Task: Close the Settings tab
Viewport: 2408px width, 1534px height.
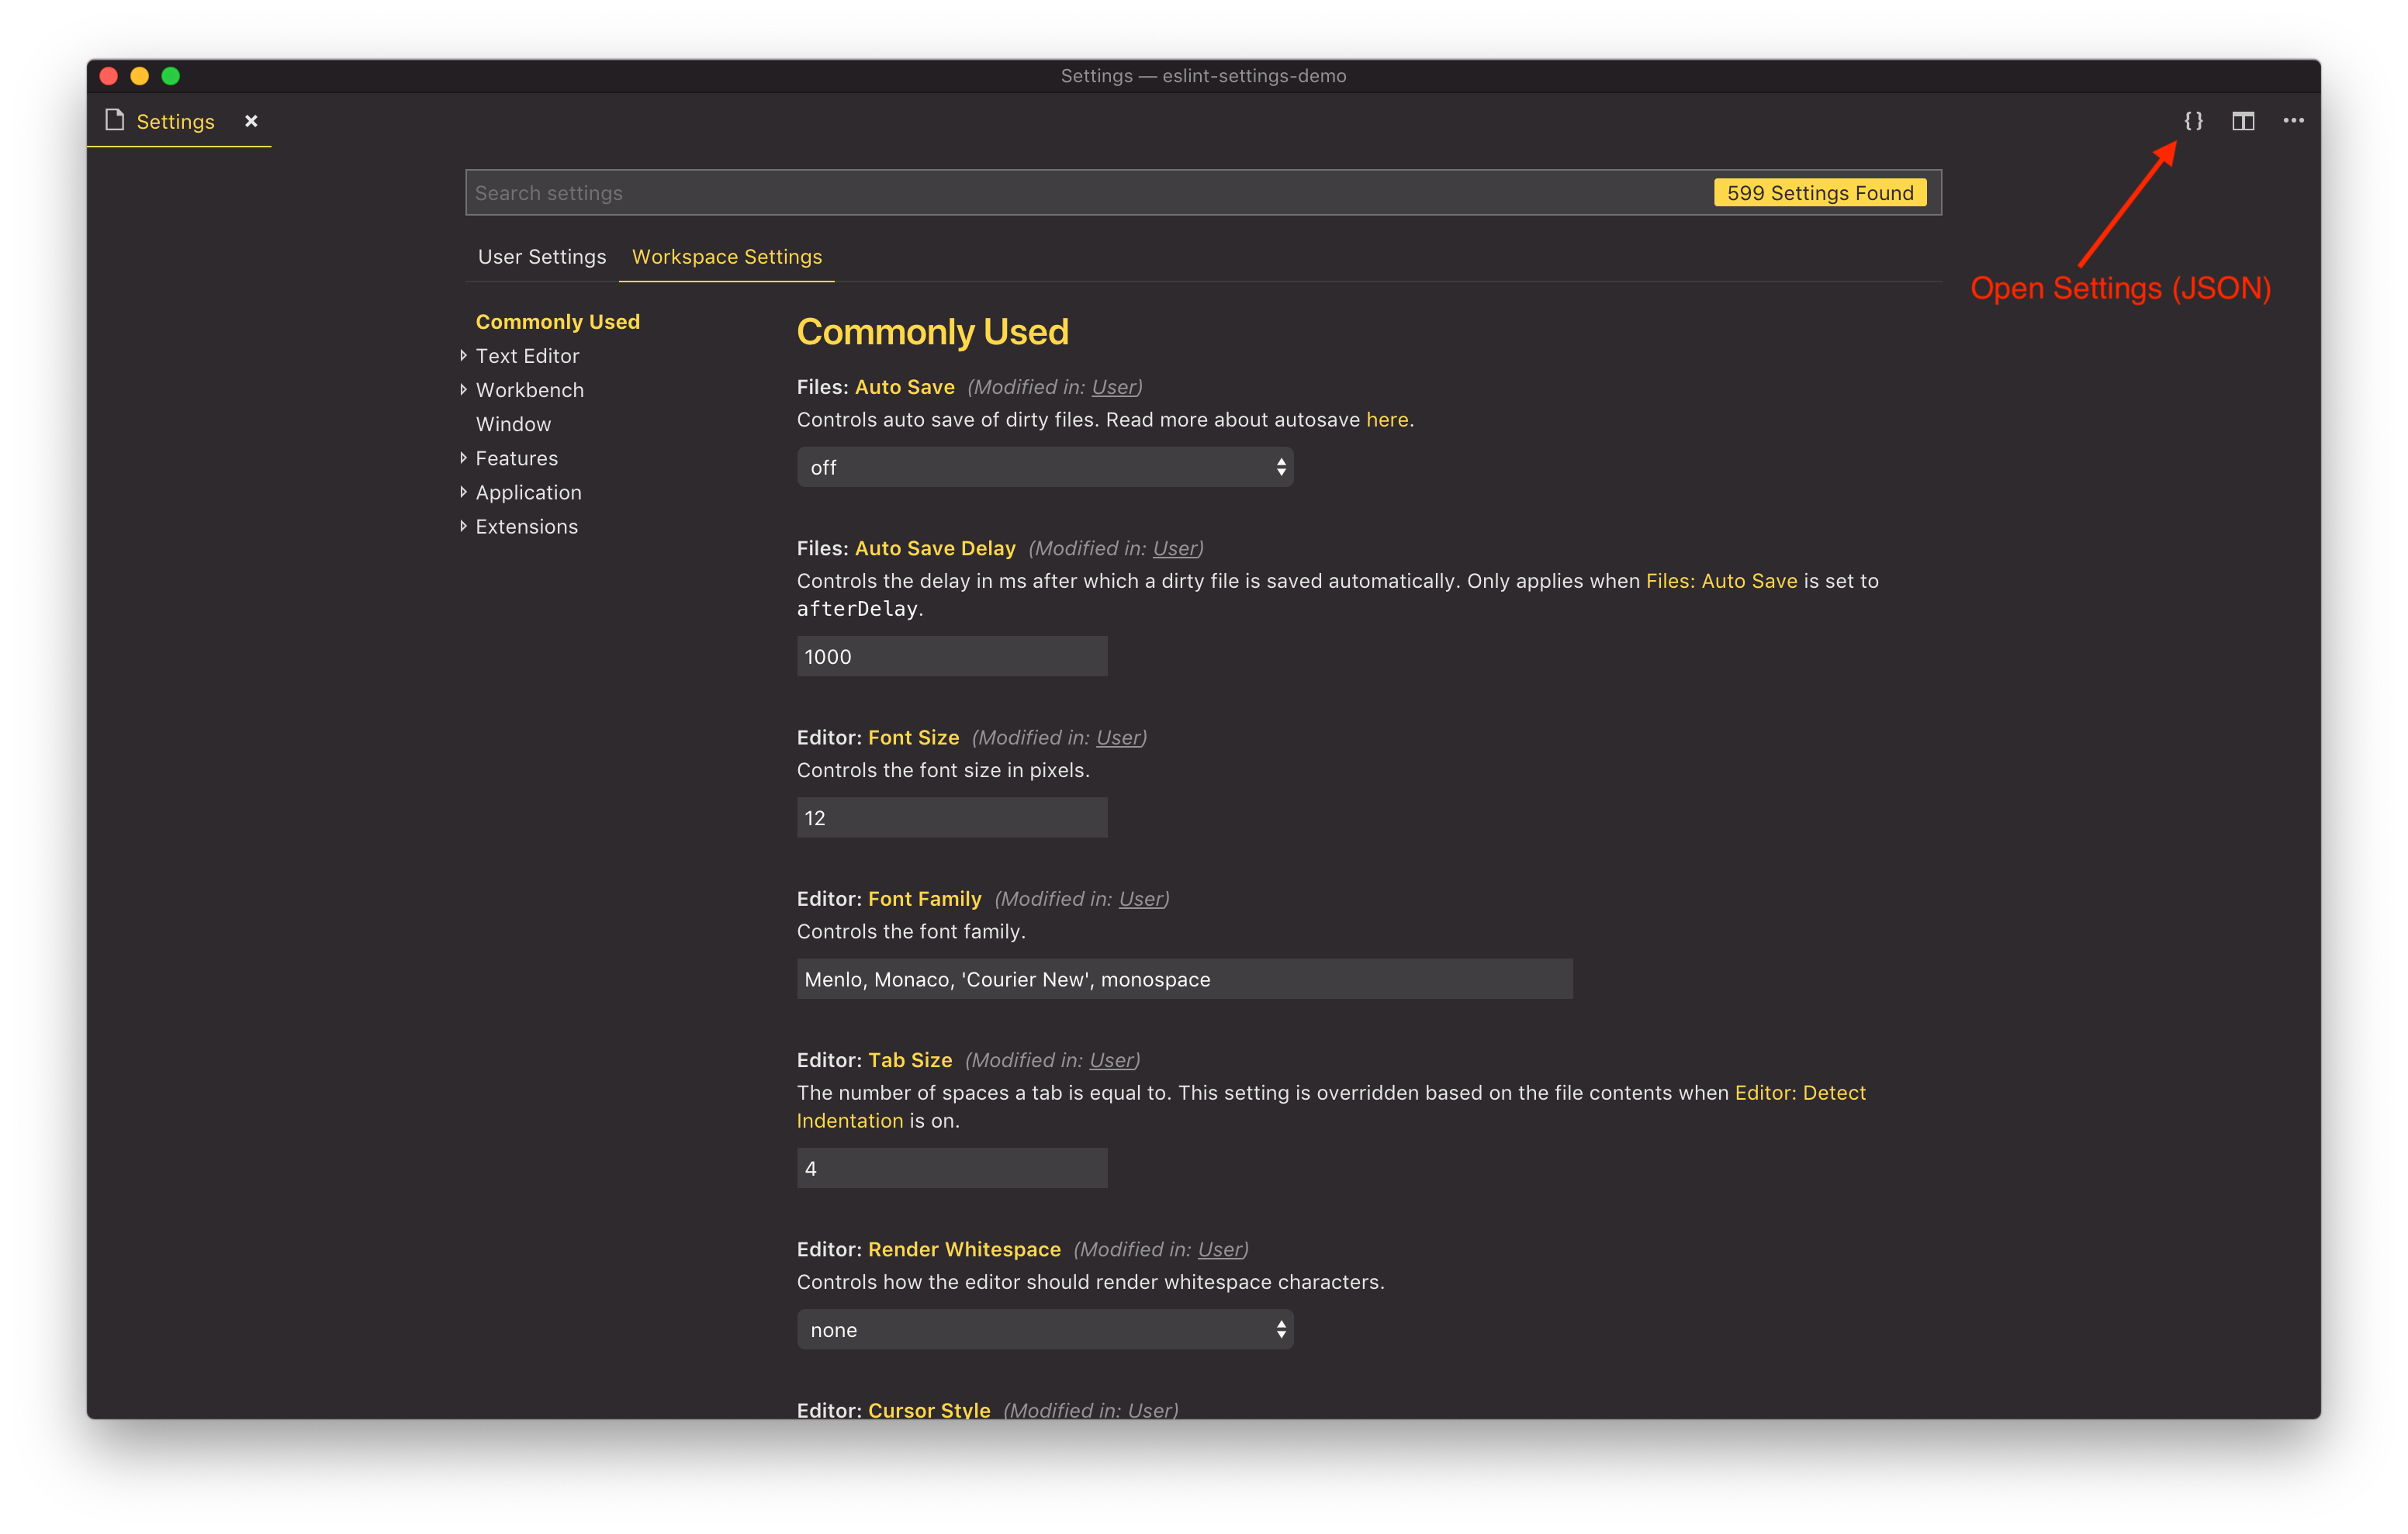Action: pyautogui.click(x=251, y=121)
